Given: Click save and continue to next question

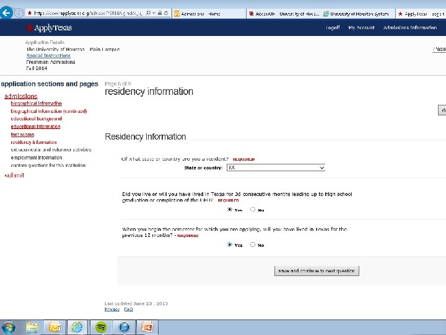Looking at the screenshot, I should coord(317,271).
